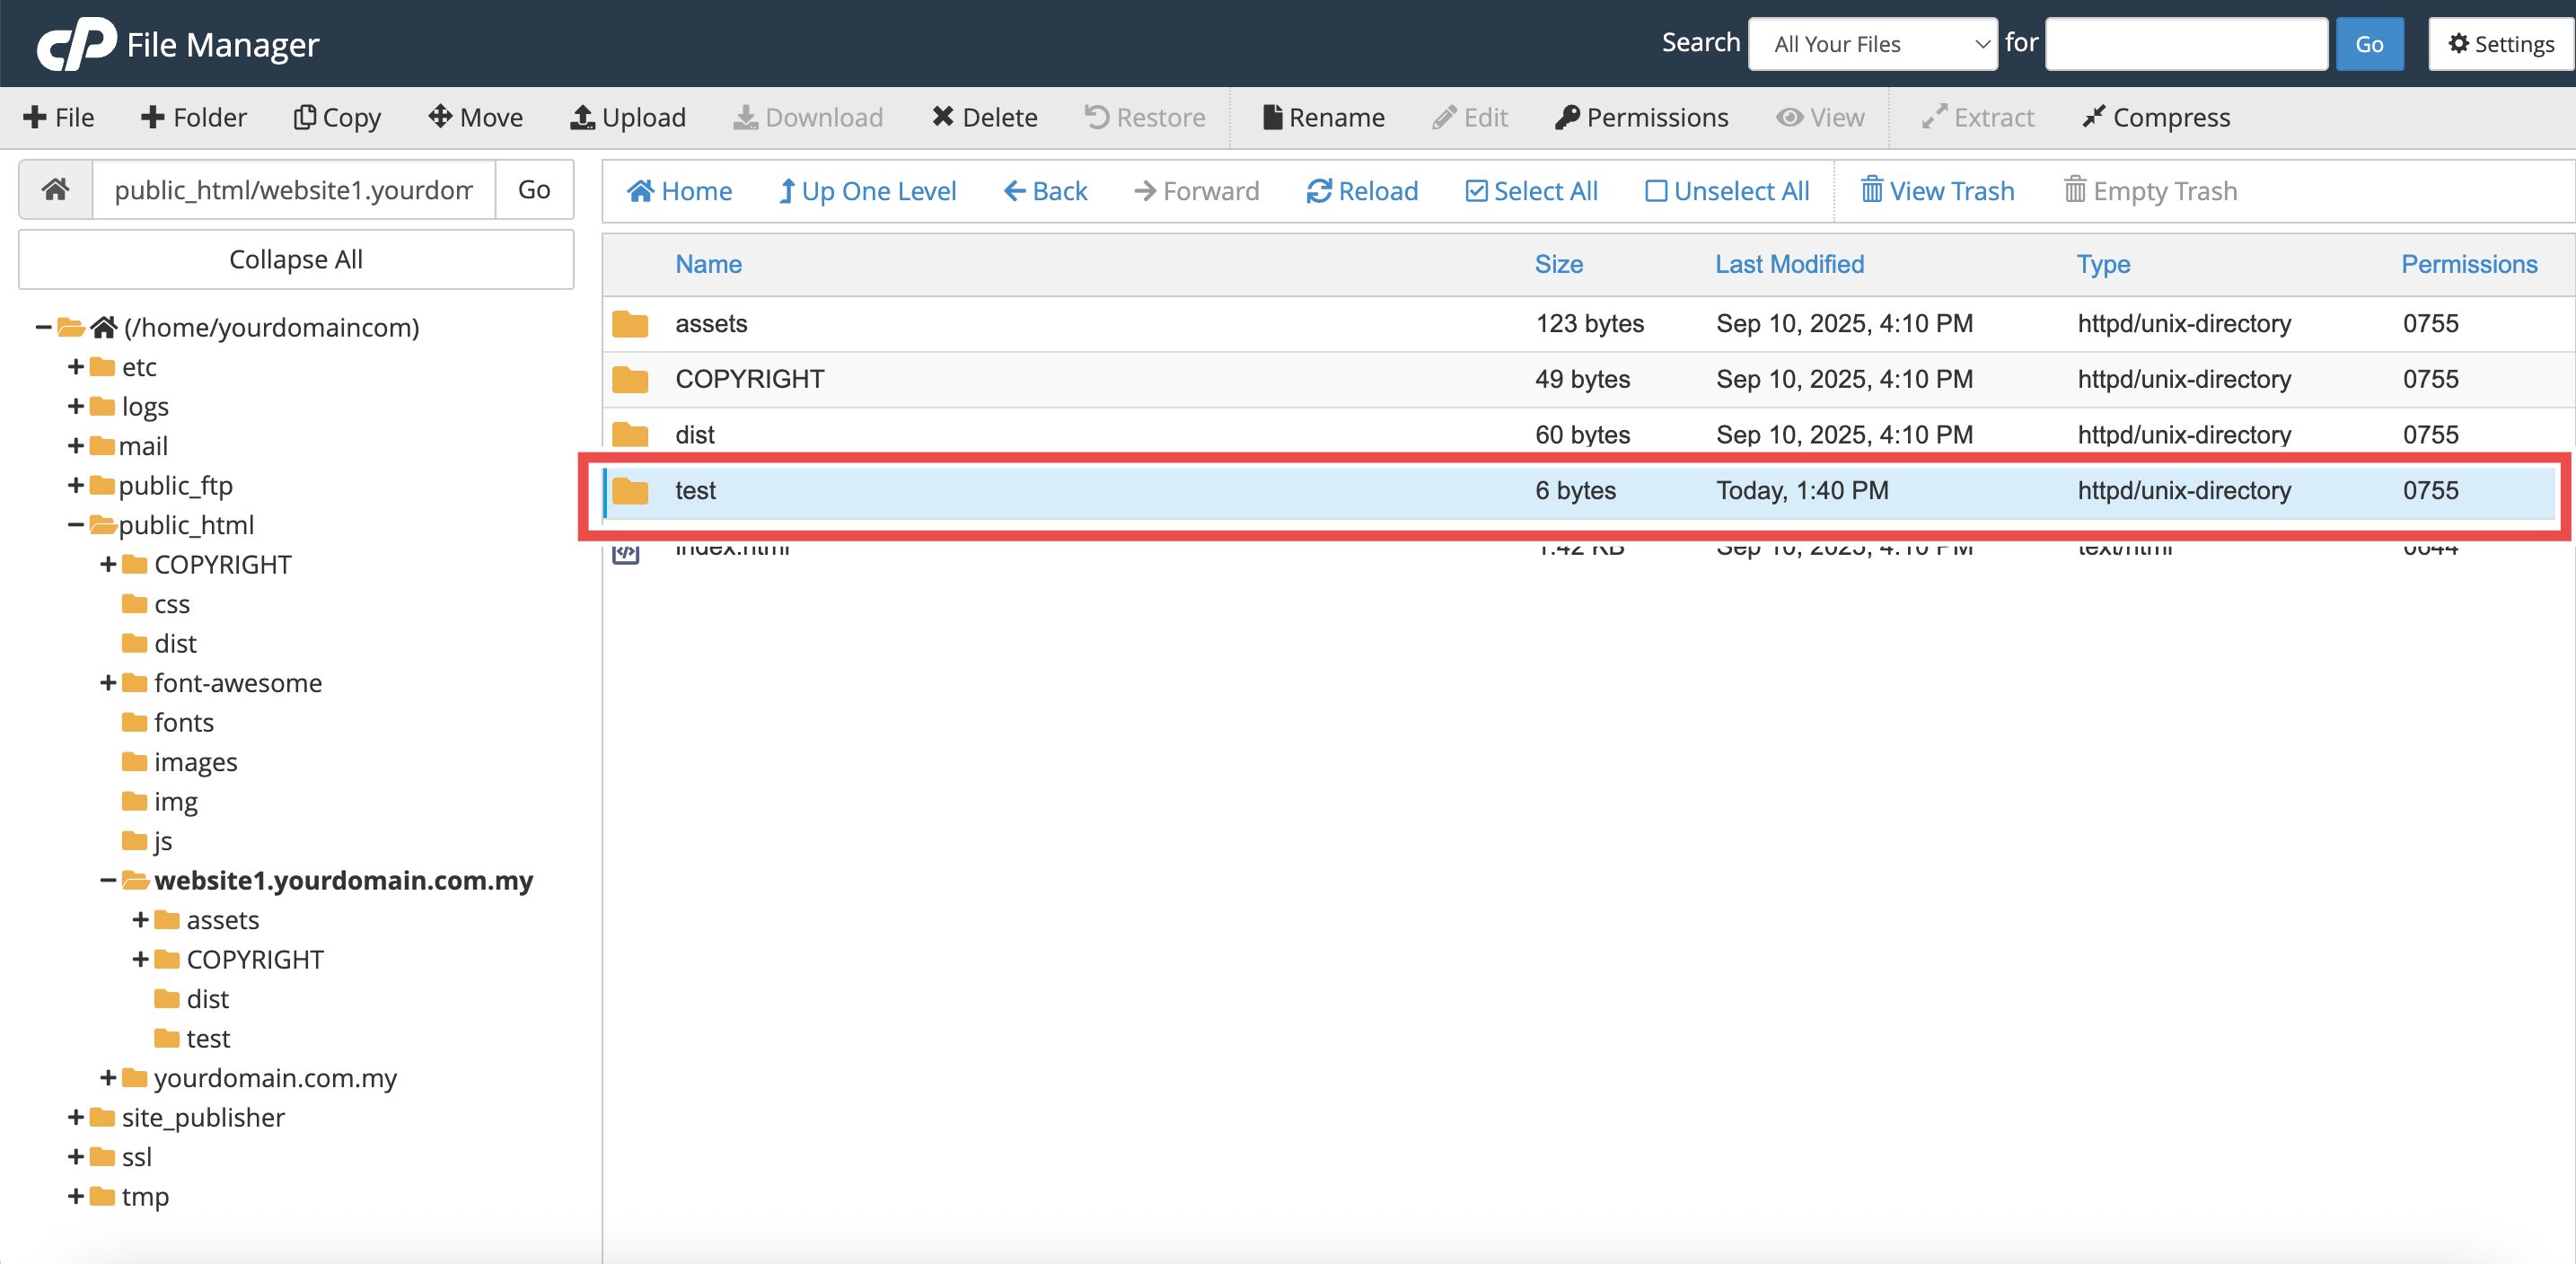Click the Forward navigation link
This screenshot has height=1264, width=2576.
1197,191
